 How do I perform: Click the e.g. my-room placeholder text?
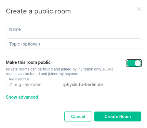28,85
